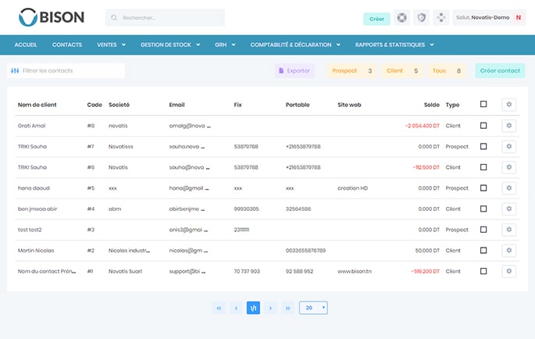
Task: Click the test test2 contact name
Action: point(30,230)
